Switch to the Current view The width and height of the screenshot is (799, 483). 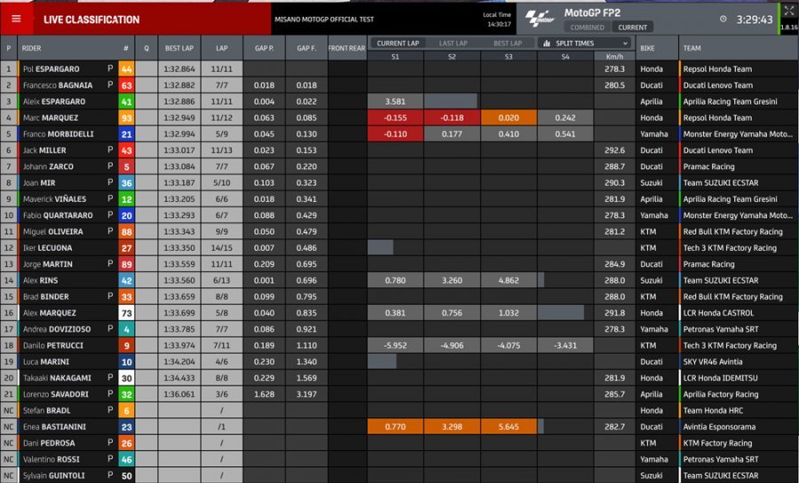(x=632, y=27)
